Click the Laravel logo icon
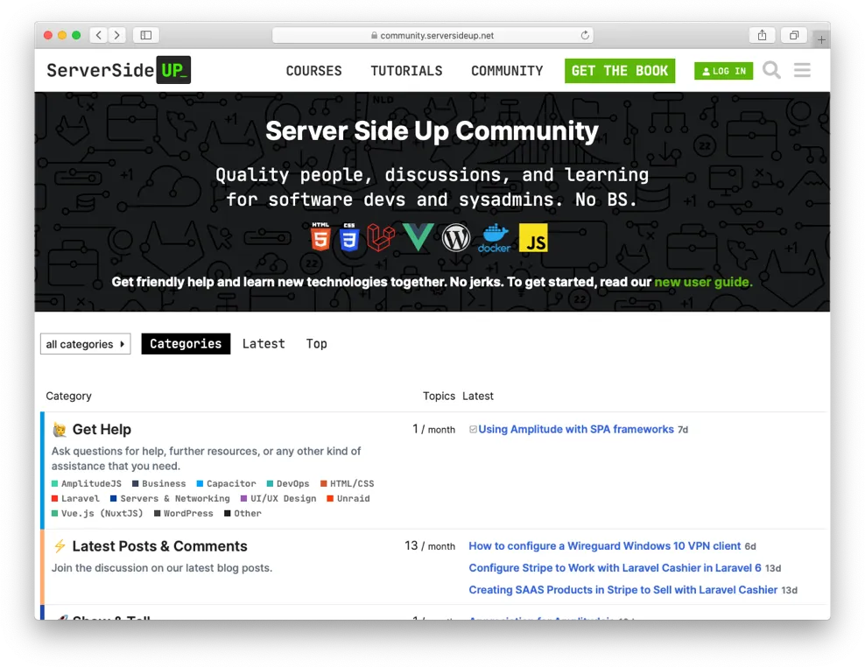The width and height of the screenshot is (865, 667). [x=381, y=237]
